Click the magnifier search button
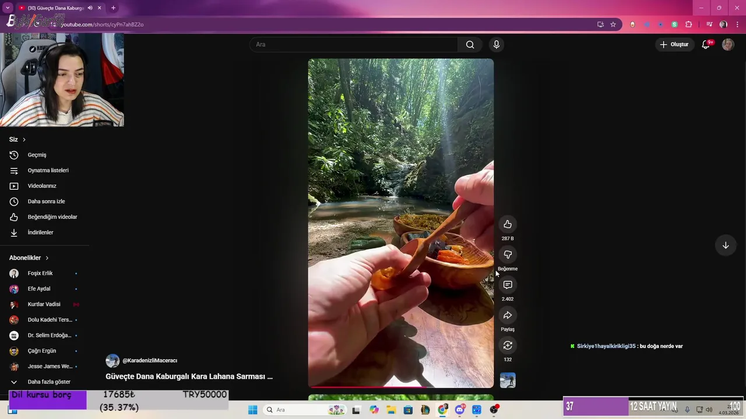The width and height of the screenshot is (746, 419). [x=470, y=45]
